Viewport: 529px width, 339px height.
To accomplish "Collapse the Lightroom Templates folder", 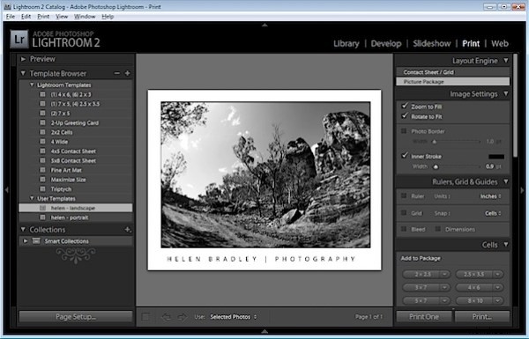I will click(32, 85).
